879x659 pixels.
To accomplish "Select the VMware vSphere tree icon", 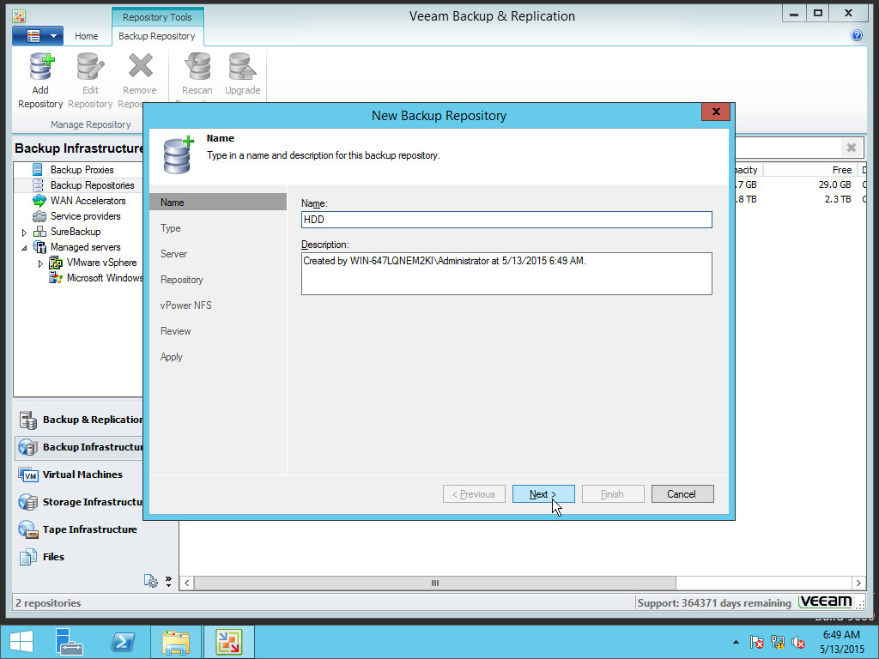I will [x=56, y=263].
